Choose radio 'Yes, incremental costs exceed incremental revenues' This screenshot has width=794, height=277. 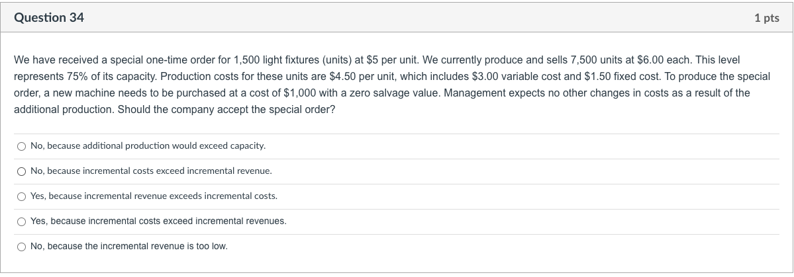22,221
